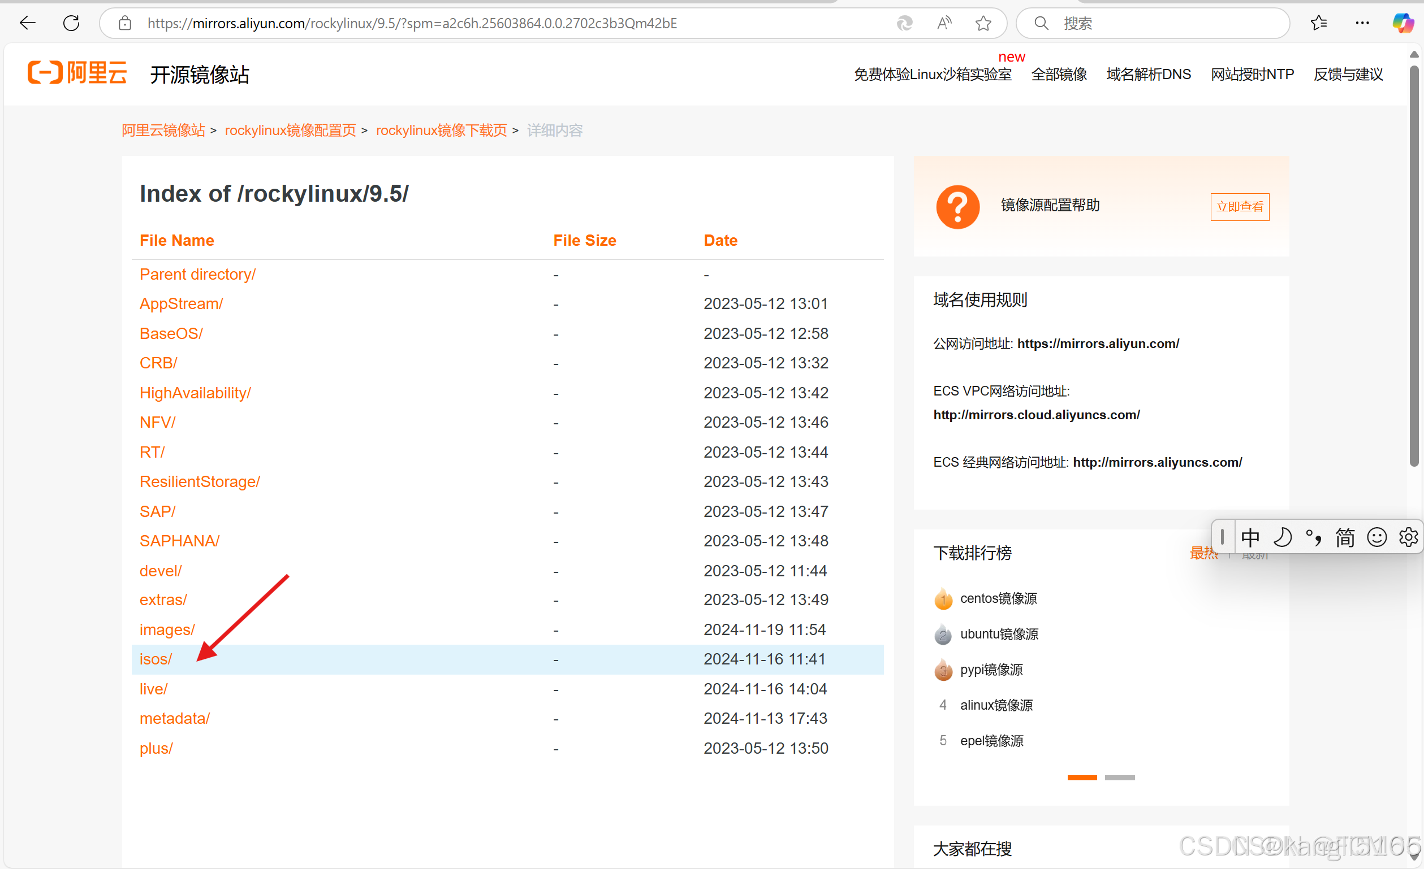Image resolution: width=1424 pixels, height=869 pixels.
Task: Click the site info lock icon
Action: coord(125,23)
